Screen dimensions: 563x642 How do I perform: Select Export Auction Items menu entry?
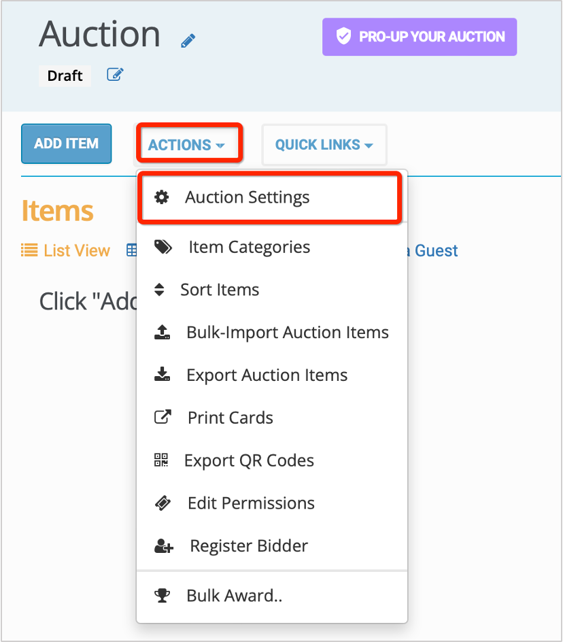pos(267,375)
